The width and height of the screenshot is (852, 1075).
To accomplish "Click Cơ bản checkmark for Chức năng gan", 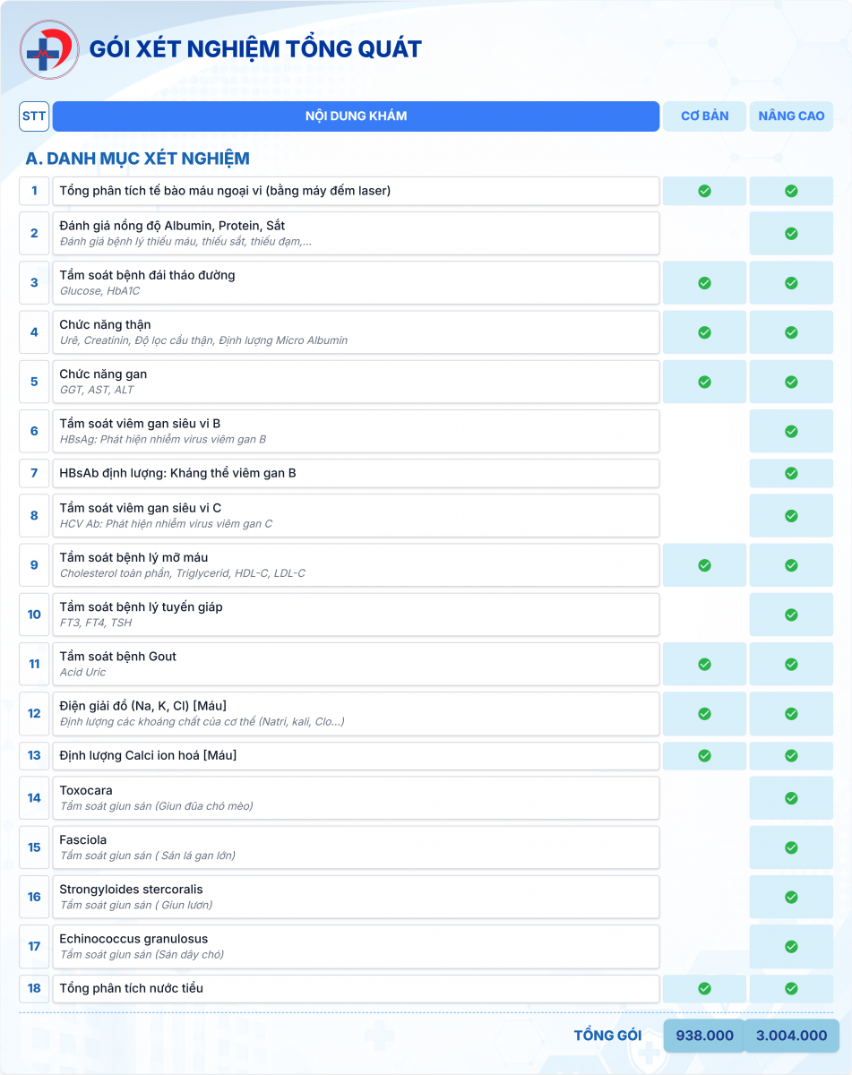I will point(704,382).
